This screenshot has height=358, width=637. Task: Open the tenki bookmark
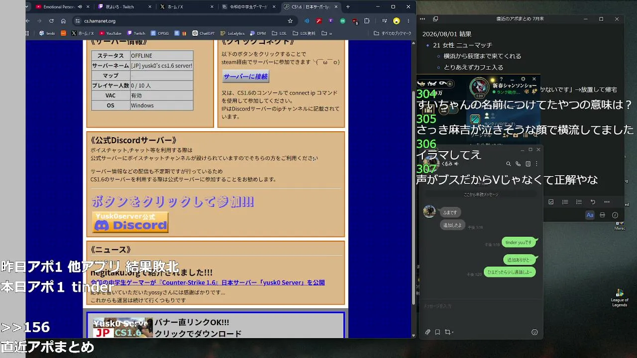47,33
